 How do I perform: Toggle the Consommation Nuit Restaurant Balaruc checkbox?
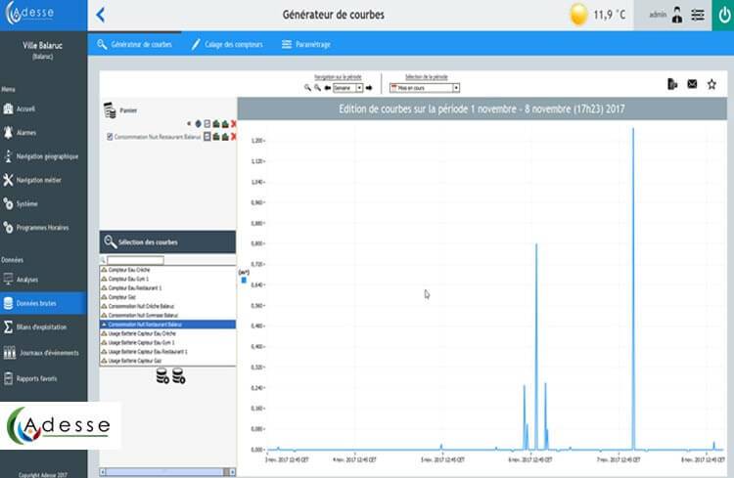[x=110, y=137]
